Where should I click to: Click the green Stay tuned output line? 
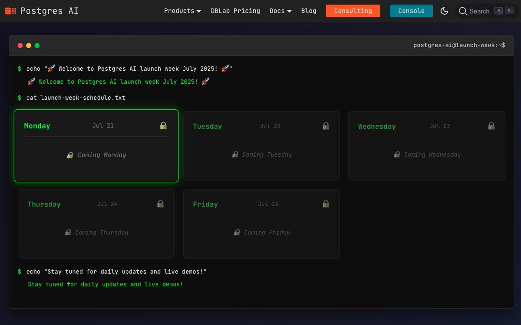coord(106,284)
